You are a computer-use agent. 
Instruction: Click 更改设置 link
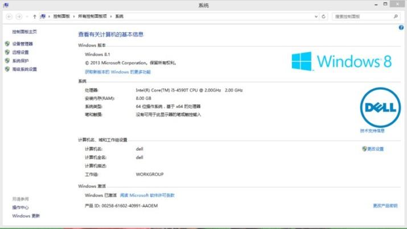click(x=375, y=149)
